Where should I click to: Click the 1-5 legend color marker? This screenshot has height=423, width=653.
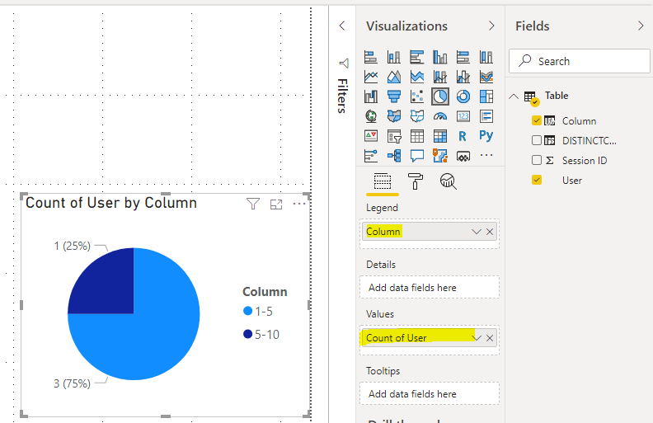[248, 311]
